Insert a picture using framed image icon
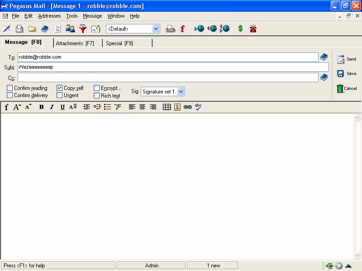The height and width of the screenshot is (271, 362). tap(177, 107)
